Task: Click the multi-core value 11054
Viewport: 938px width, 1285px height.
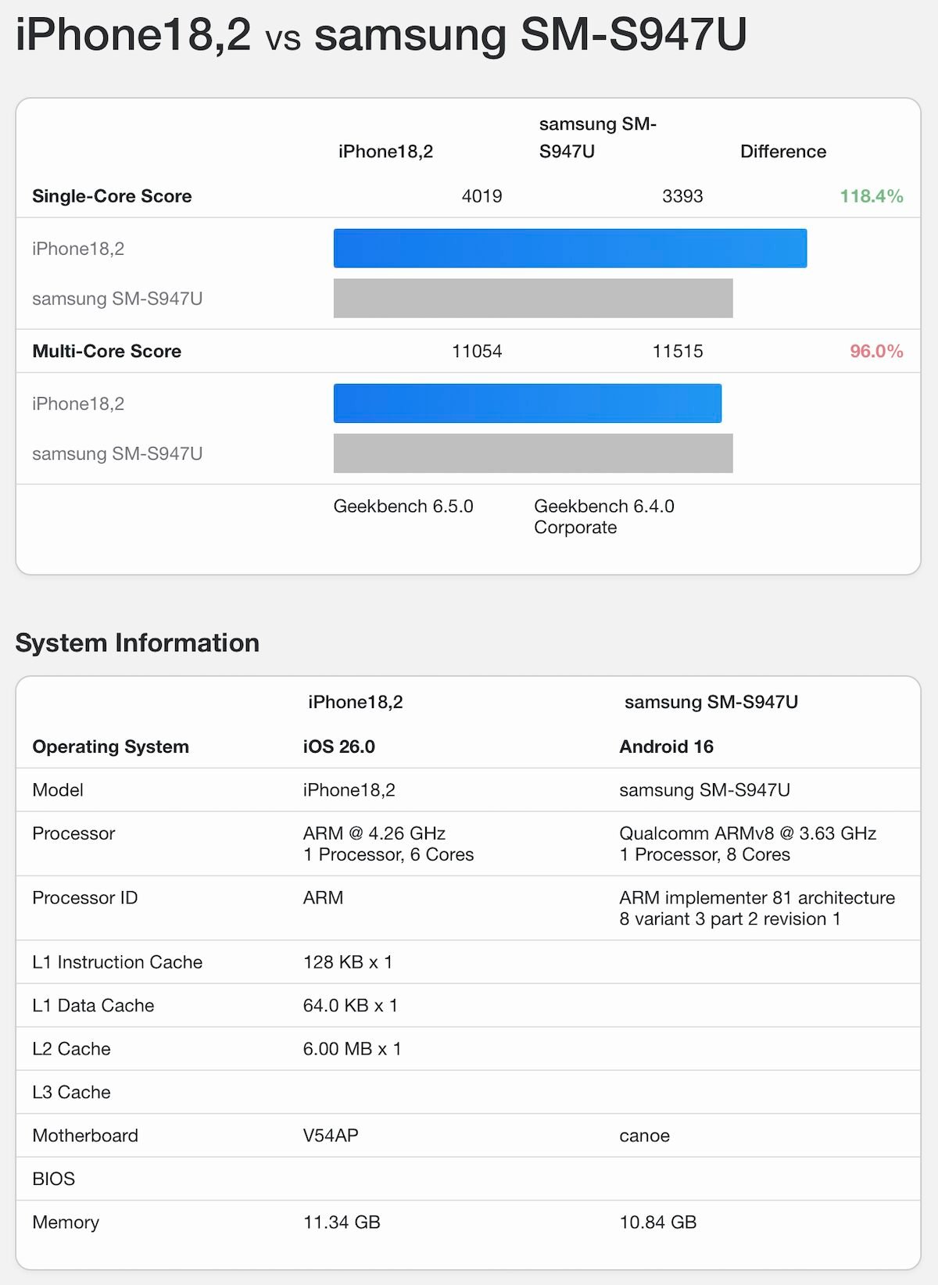Action: pyautogui.click(x=477, y=351)
